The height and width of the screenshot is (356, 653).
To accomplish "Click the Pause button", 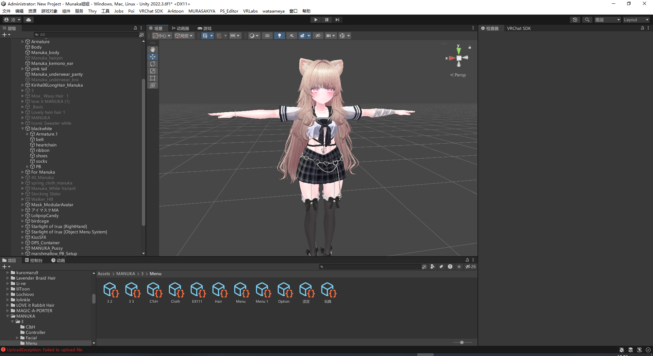I will pos(327,20).
